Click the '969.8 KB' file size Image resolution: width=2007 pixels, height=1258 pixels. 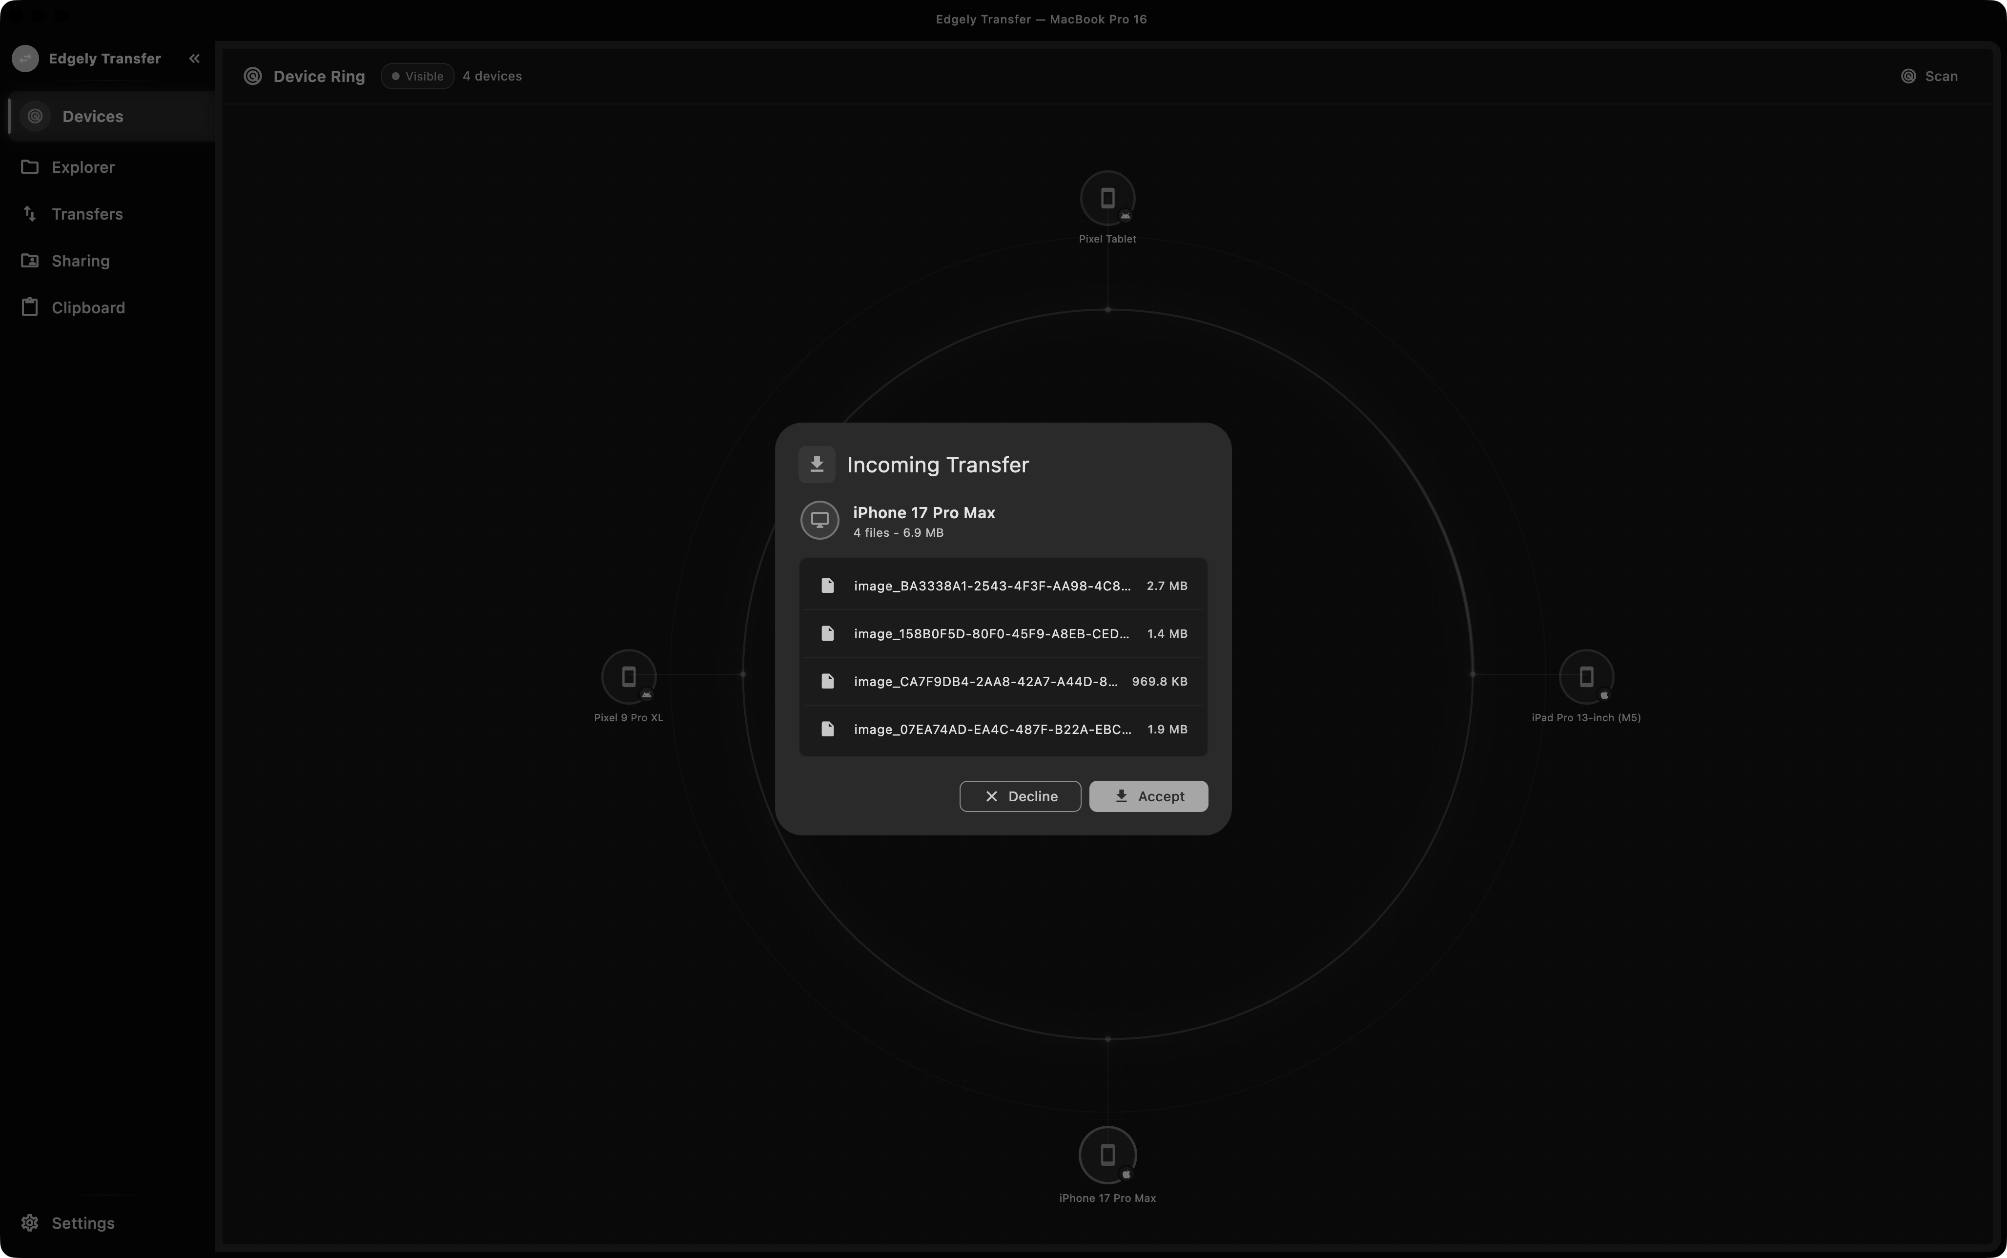[x=1160, y=681]
